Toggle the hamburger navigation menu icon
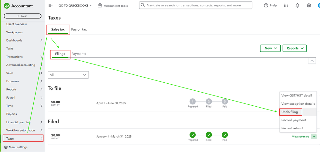 point(50,5)
